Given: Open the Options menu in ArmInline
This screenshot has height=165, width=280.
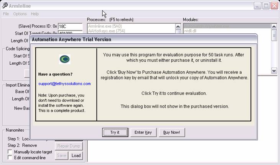Looking at the screenshot, I should coord(20,14).
